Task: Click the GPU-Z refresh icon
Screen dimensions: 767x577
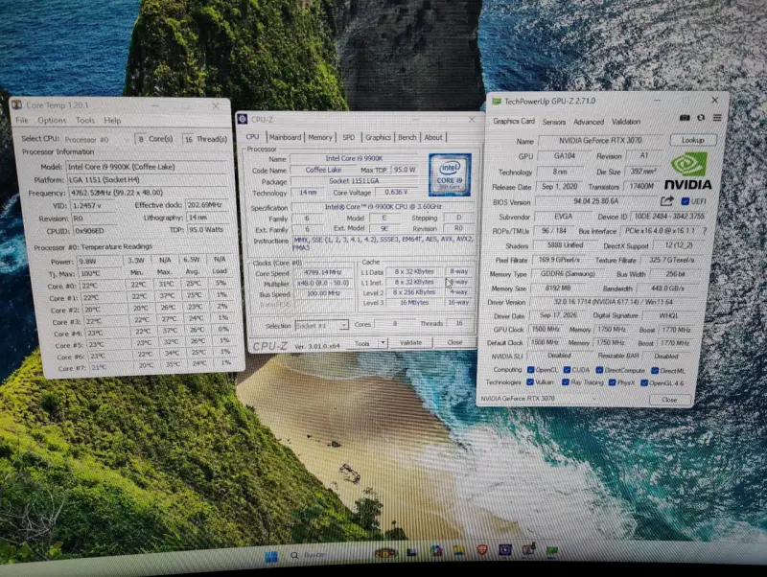Action: pyautogui.click(x=701, y=117)
